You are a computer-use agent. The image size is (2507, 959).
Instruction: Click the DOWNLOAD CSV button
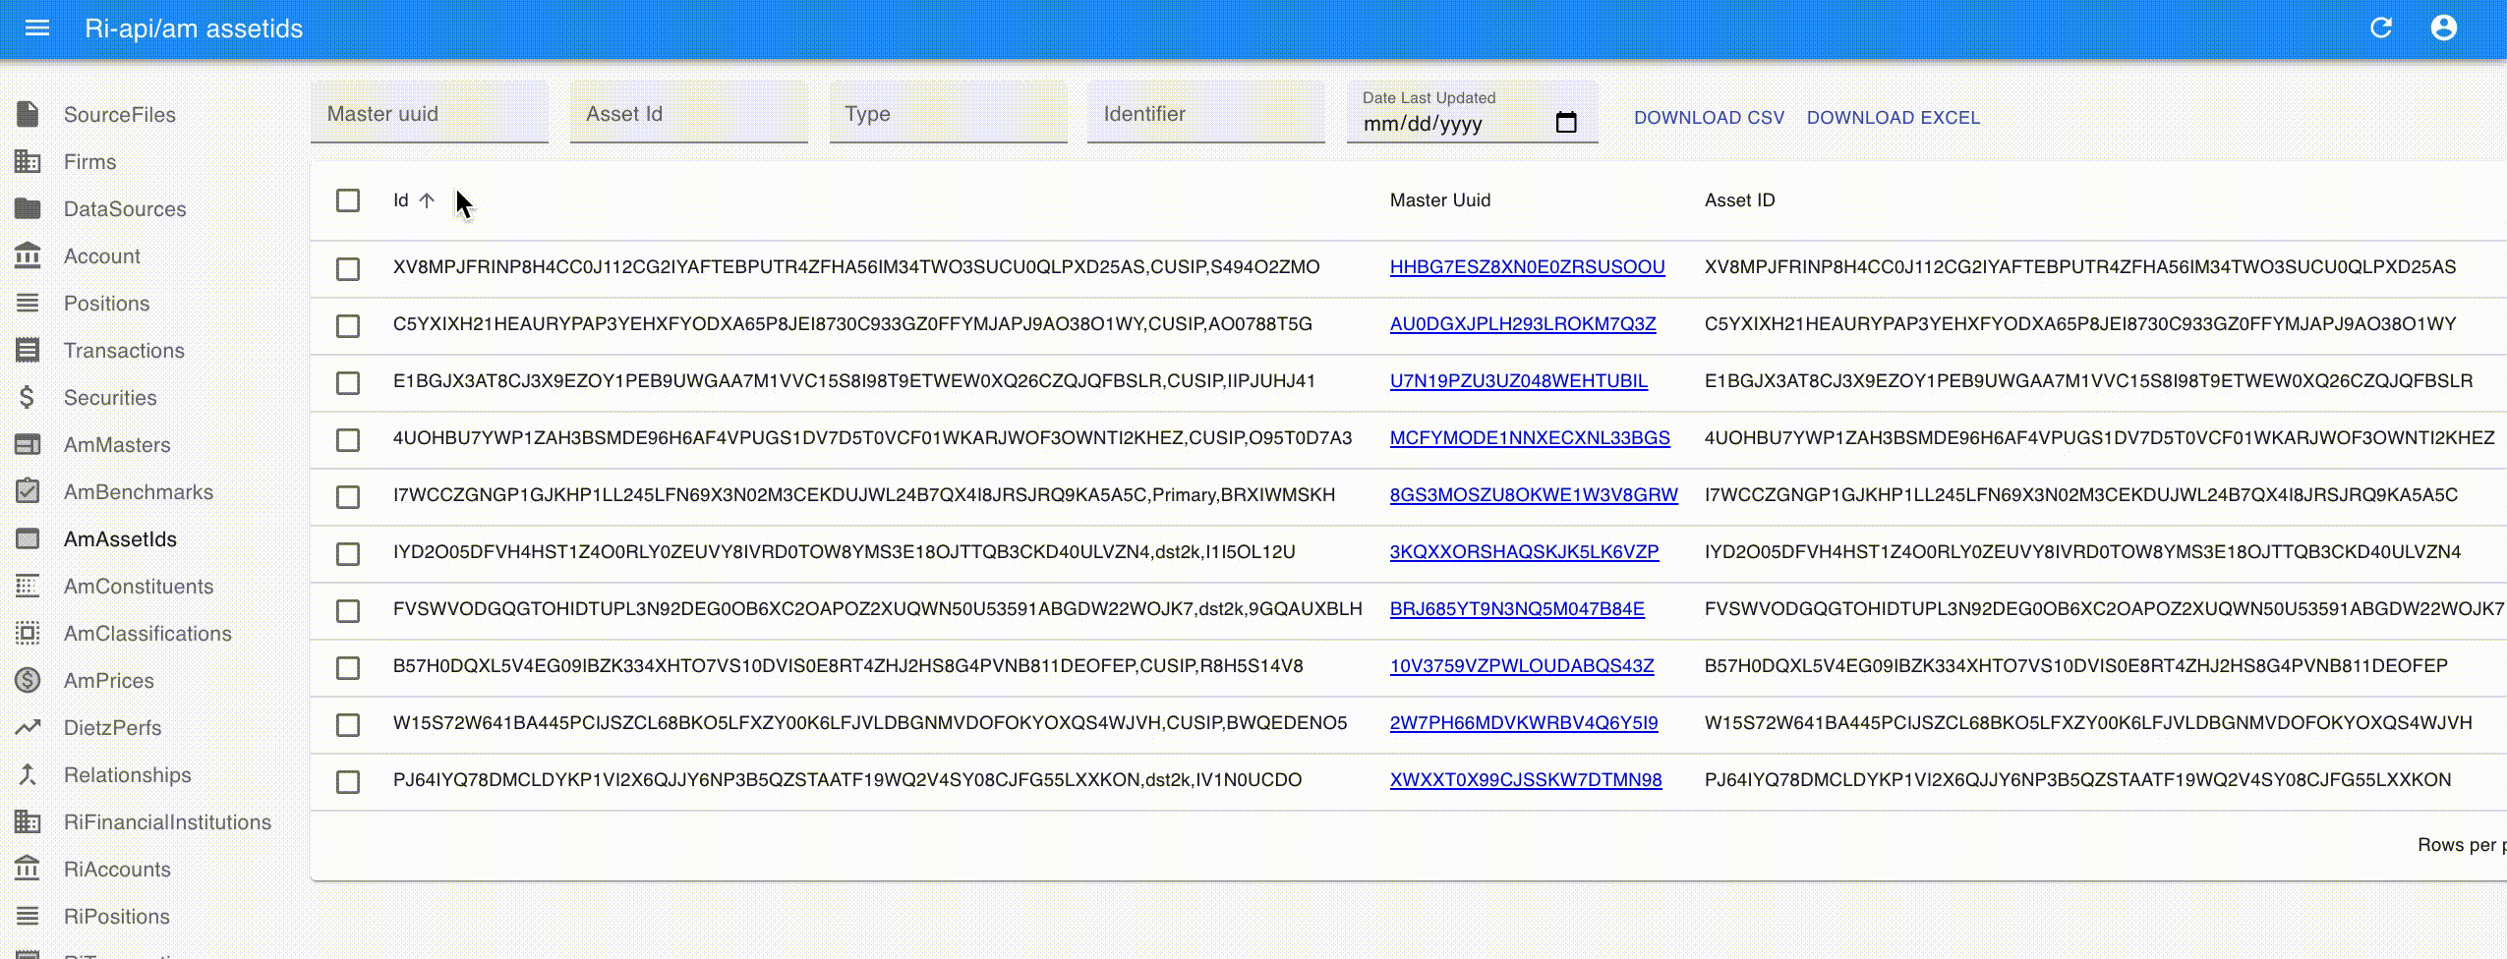pos(1709,117)
